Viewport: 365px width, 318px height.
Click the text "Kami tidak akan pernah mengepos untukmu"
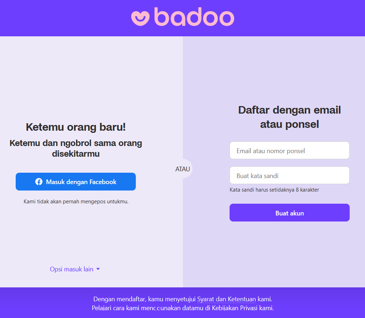click(75, 201)
